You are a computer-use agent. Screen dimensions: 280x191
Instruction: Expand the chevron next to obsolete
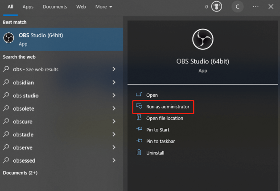click(x=114, y=108)
